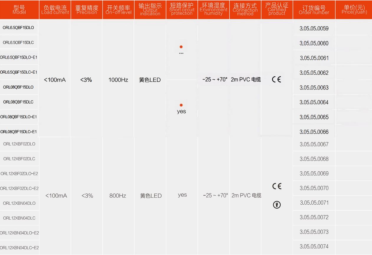Click the CE mark above the UL symbol
Image resolution: width=372 pixels, height=255 pixels.
click(276, 186)
